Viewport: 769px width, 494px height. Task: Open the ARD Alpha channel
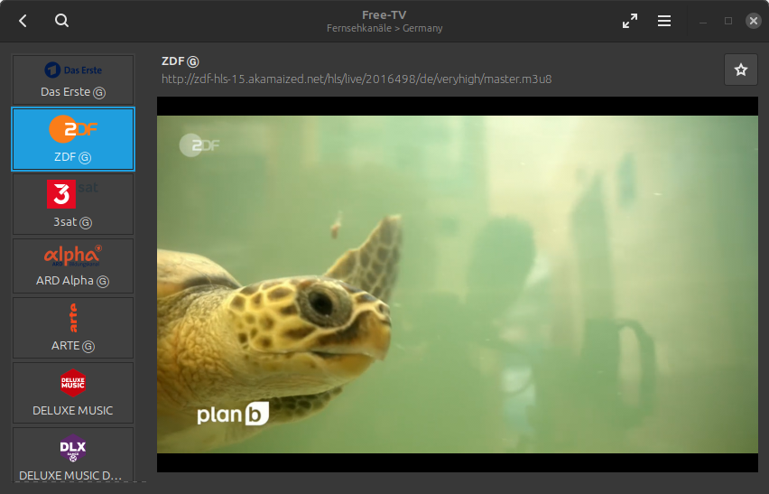click(x=73, y=266)
